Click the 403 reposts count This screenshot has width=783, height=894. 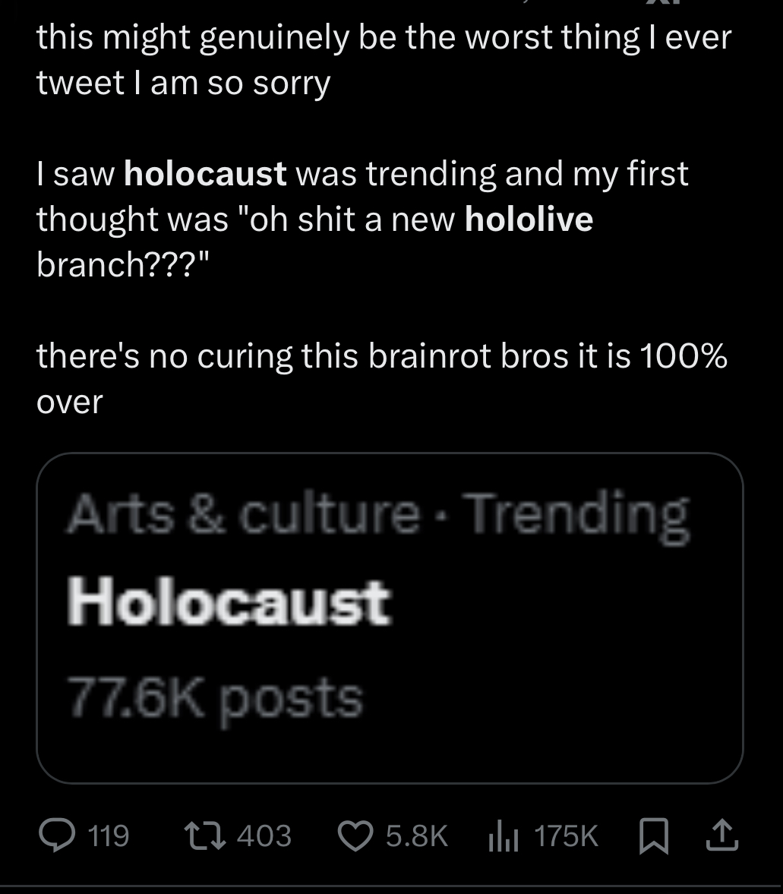point(264,836)
